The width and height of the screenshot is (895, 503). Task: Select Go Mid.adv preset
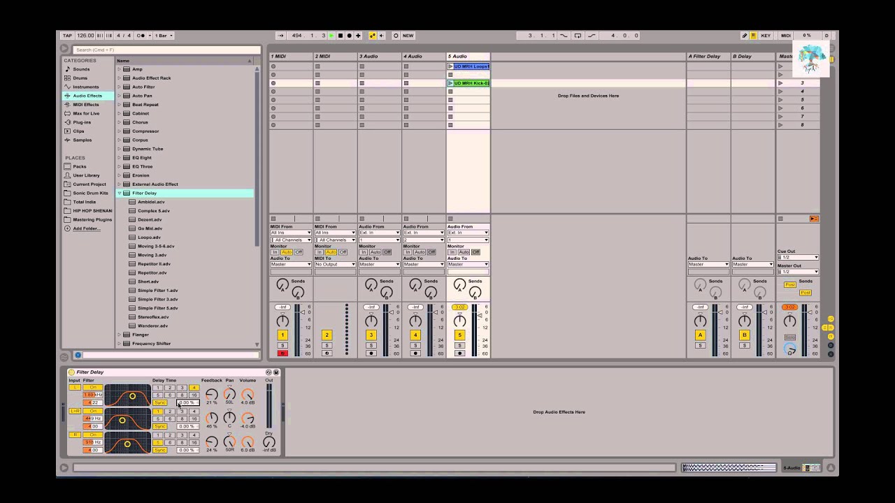[150, 228]
